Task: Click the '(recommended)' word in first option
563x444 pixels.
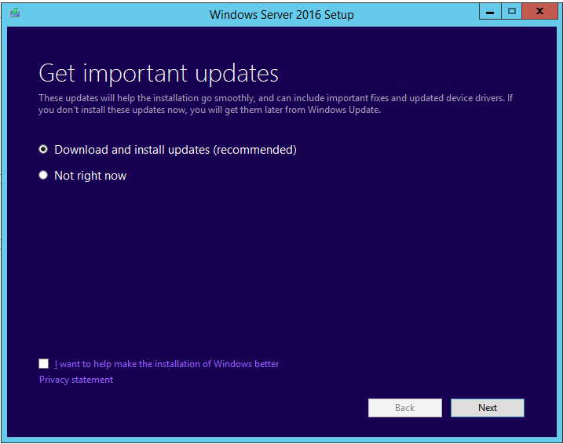Action: [x=255, y=150]
